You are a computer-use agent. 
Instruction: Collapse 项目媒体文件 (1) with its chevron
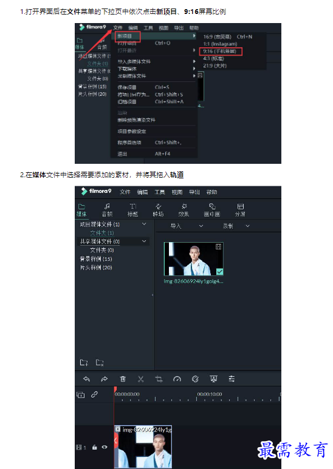[144, 224]
